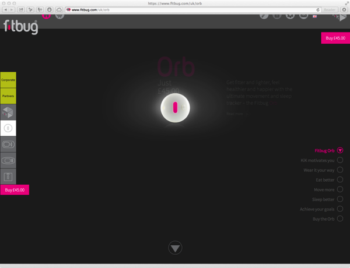Select the Fitbug Orb section indicator
The height and width of the screenshot is (268, 350).
click(340, 150)
